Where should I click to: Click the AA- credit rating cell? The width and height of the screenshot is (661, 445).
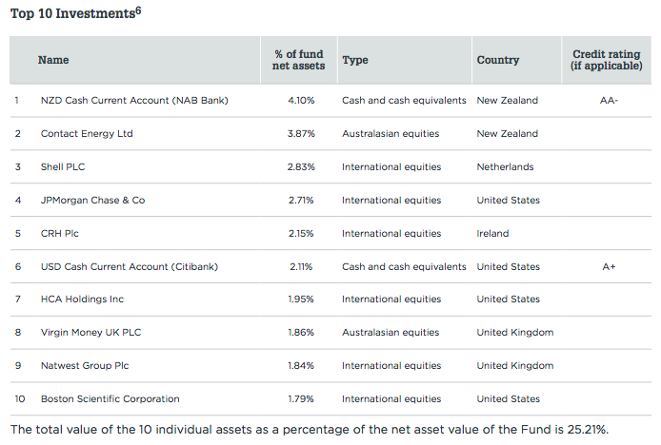pos(608,100)
